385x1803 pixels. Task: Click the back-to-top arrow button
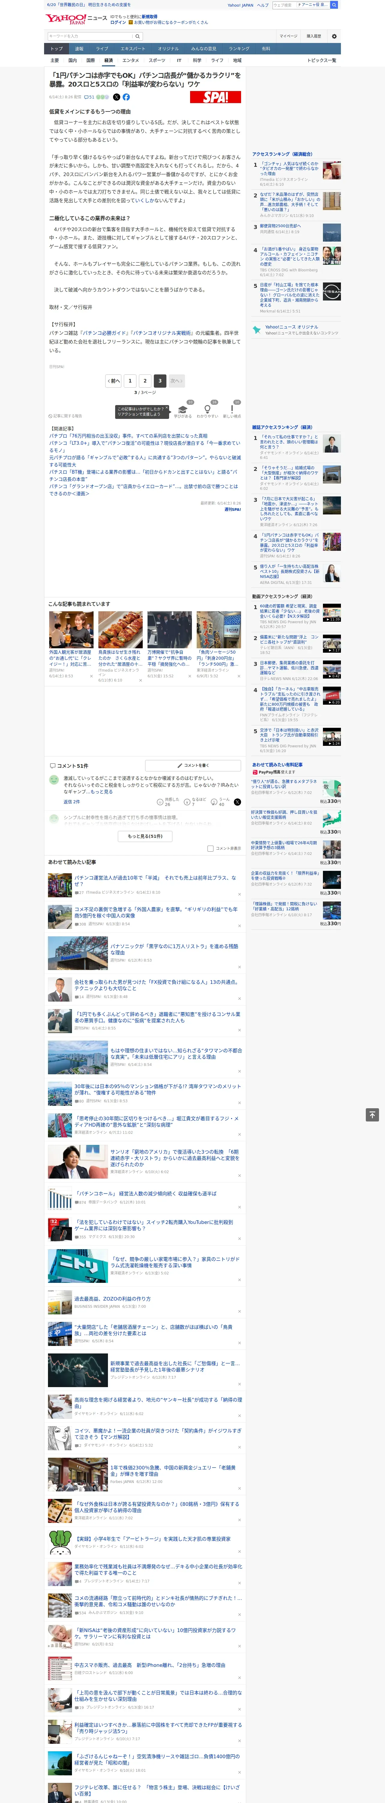coord(372,1115)
